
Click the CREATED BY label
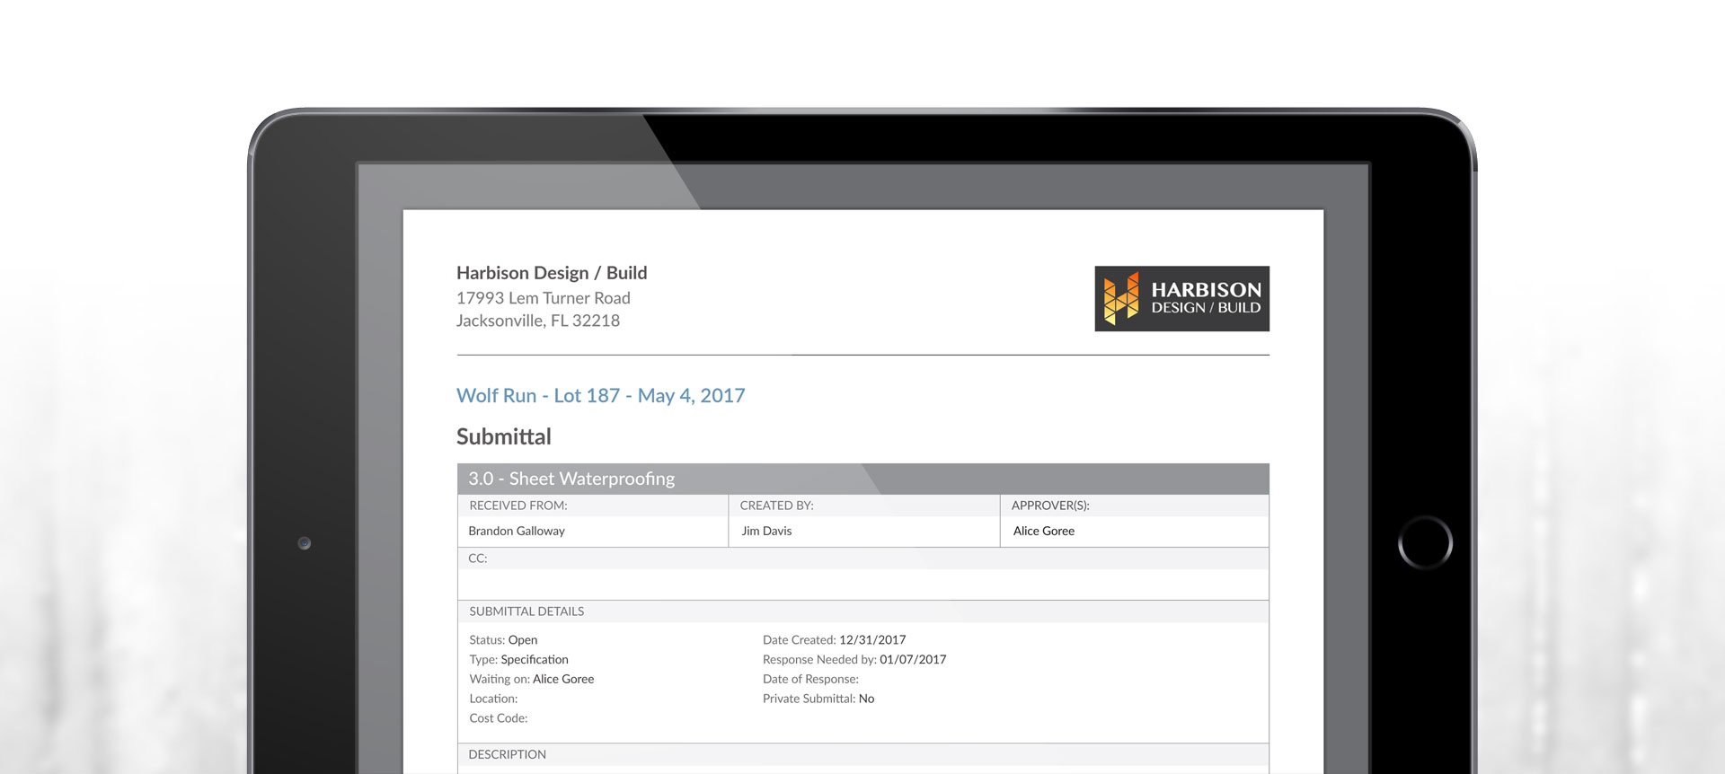coord(776,506)
